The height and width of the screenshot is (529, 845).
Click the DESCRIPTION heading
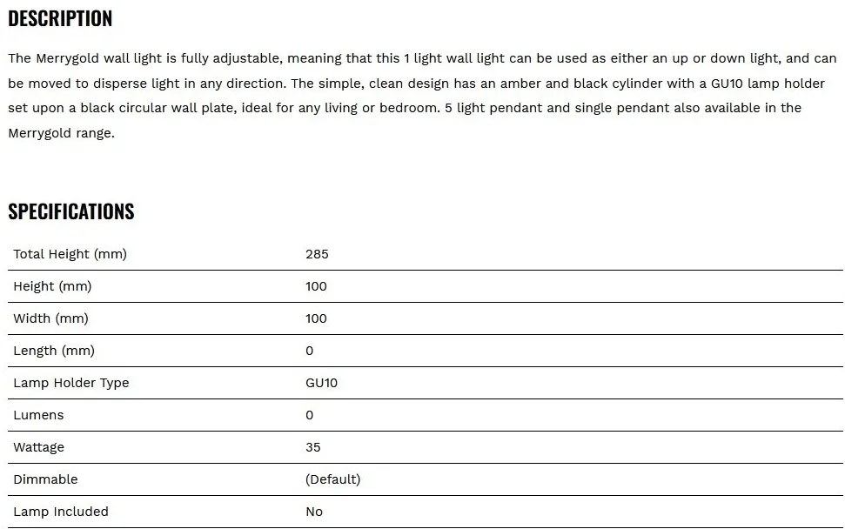tap(60, 18)
